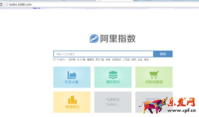Click the gray 供应商 tile
The width and height of the screenshot is (199, 117).
(x=154, y=102)
